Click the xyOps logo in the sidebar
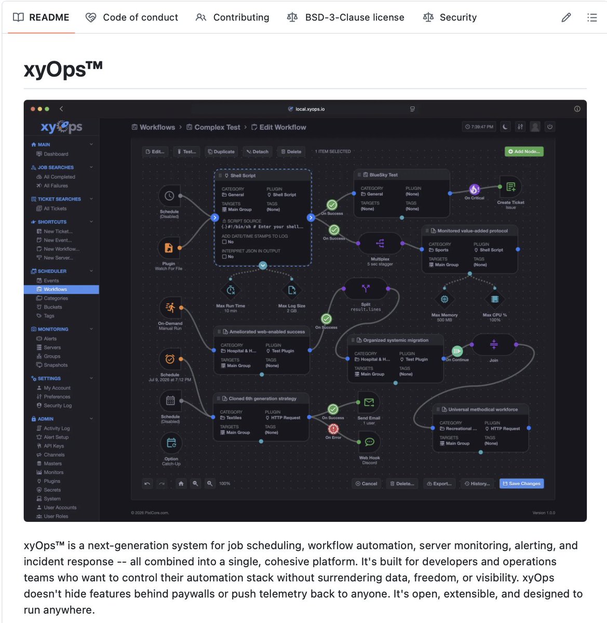This screenshot has height=623, width=607. tap(62, 127)
